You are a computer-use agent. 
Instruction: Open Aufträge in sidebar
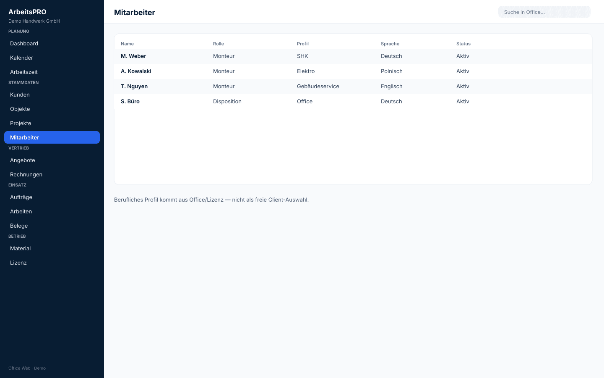point(52,197)
